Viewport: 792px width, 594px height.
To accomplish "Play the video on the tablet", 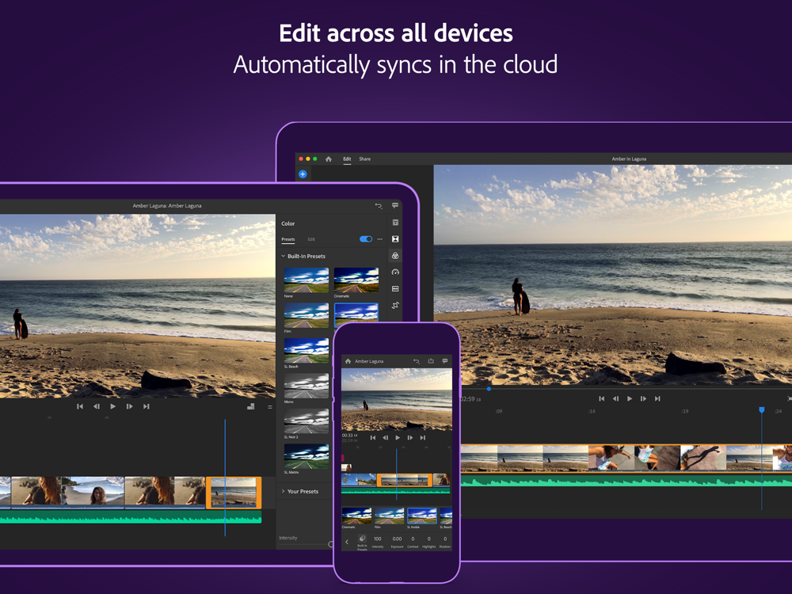I will coord(112,406).
